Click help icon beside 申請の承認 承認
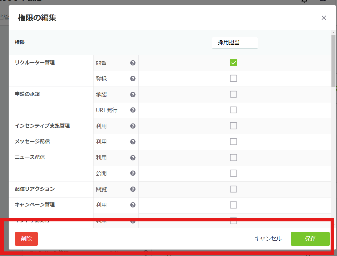The width and height of the screenshot is (337, 256). [133, 94]
